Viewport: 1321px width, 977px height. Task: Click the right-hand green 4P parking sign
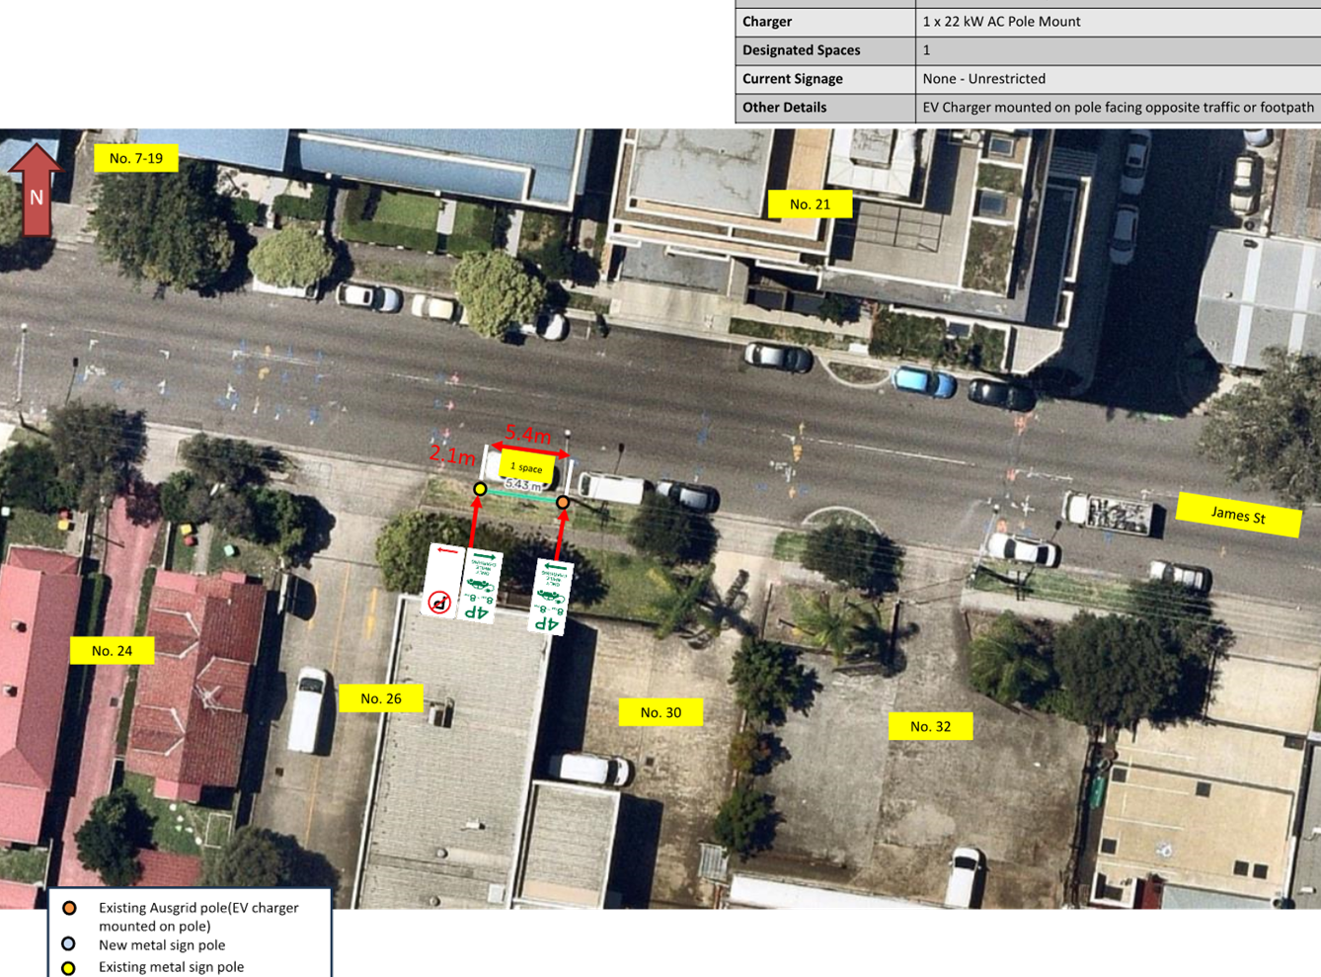(x=550, y=596)
